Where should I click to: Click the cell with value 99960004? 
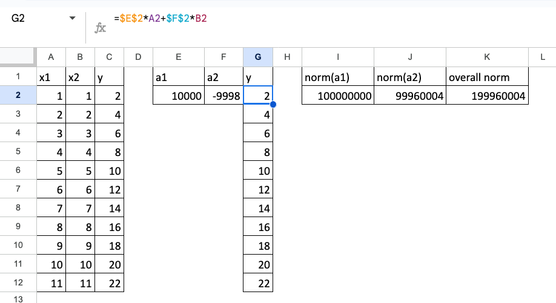point(409,96)
